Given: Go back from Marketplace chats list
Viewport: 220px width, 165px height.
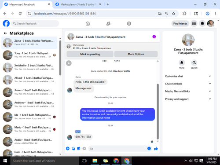Looking at the screenshot, I should 5,33.
